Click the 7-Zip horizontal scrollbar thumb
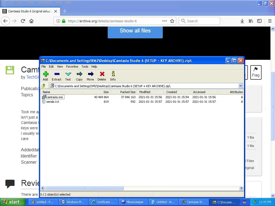The height and width of the screenshot is (206, 275). pos(84,188)
